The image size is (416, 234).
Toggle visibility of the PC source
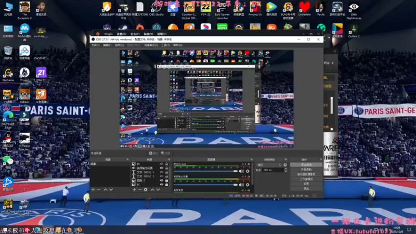tap(161, 185)
